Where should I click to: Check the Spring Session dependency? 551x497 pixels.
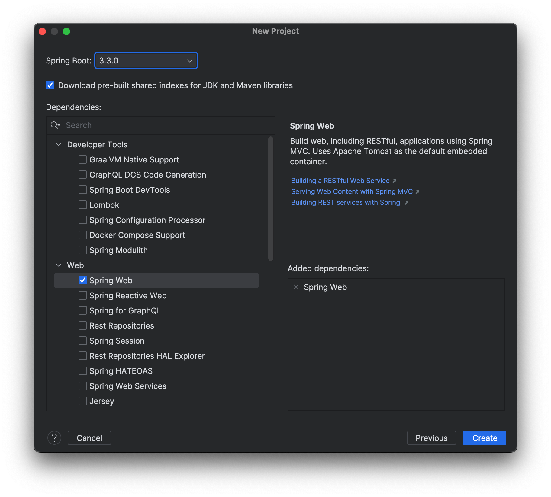tap(82, 341)
